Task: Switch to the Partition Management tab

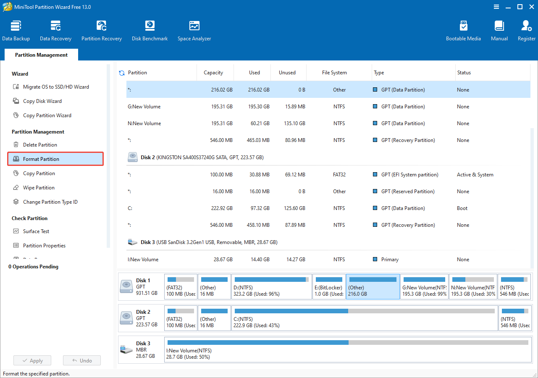Action: tap(41, 55)
